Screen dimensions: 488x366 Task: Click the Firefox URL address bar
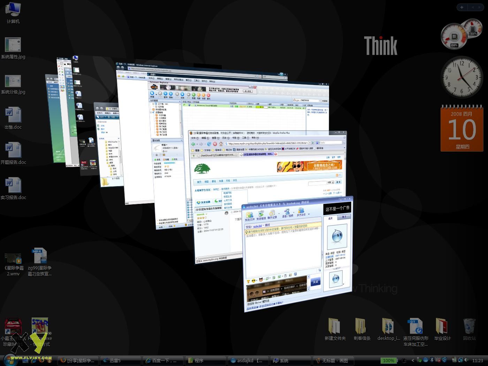click(x=268, y=143)
